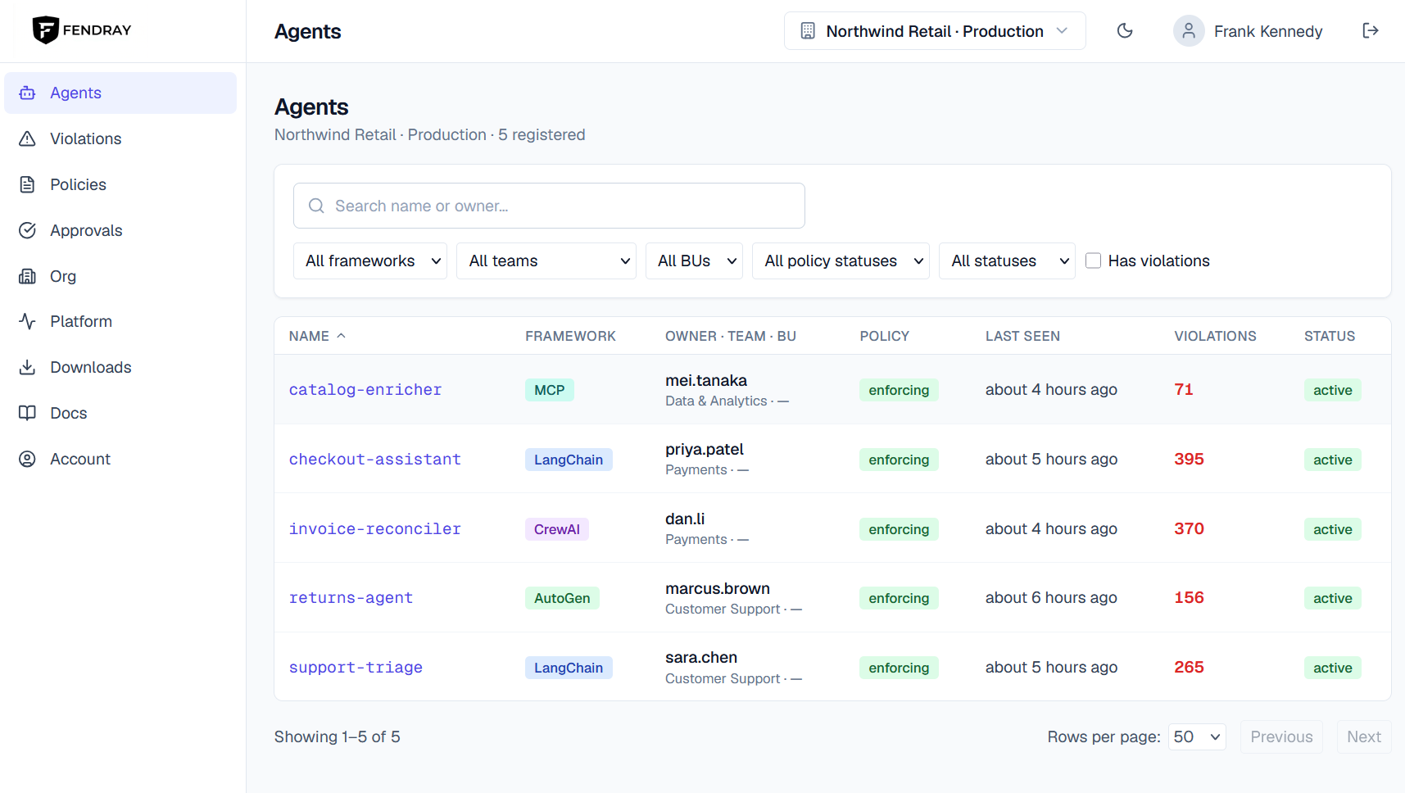Click the Violations warning triangle icon
1405x793 pixels.
(27, 139)
